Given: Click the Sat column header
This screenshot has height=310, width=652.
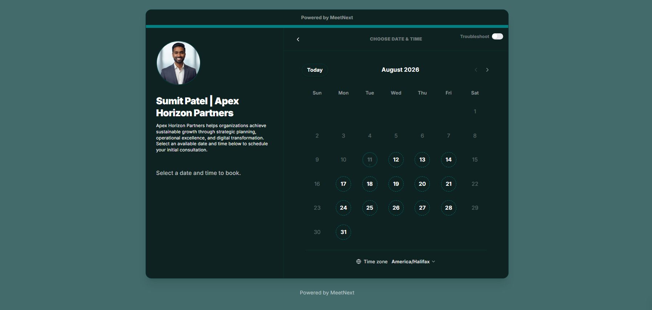Looking at the screenshot, I should click(x=475, y=93).
